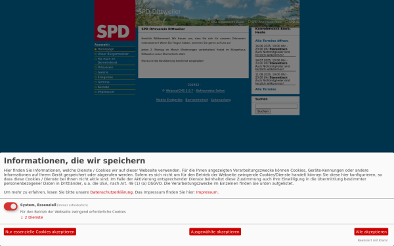
Task: Click the 11.08.2025 Stammtisch calendar entry
Action: coord(275,79)
